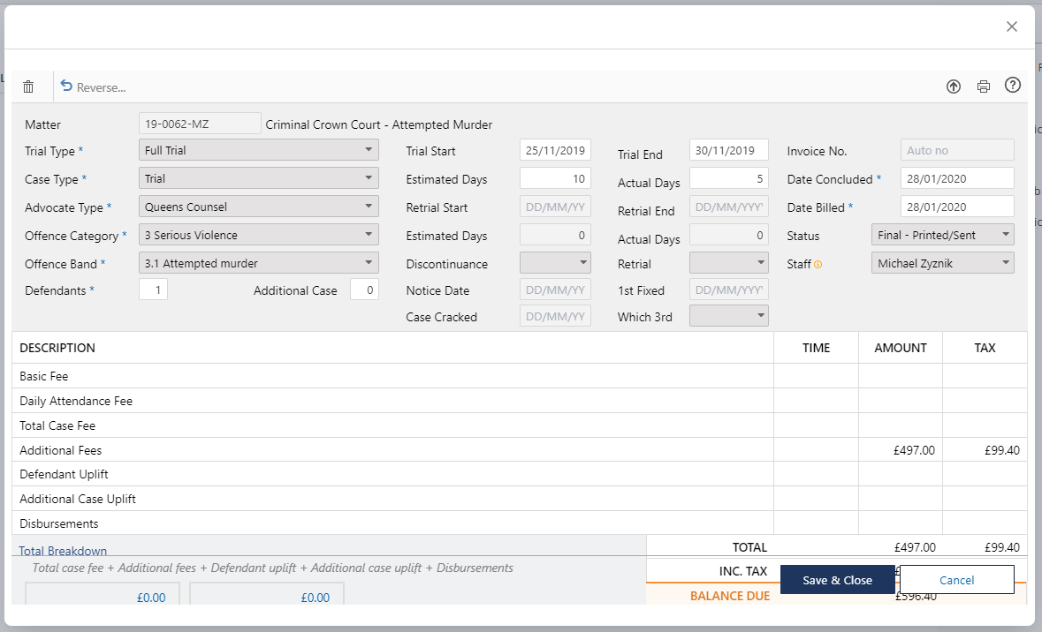1042x632 pixels.
Task: Click the printer icon
Action: click(984, 87)
